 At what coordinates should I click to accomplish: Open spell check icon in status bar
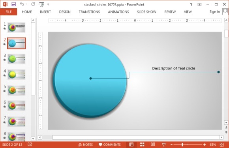point(30,144)
